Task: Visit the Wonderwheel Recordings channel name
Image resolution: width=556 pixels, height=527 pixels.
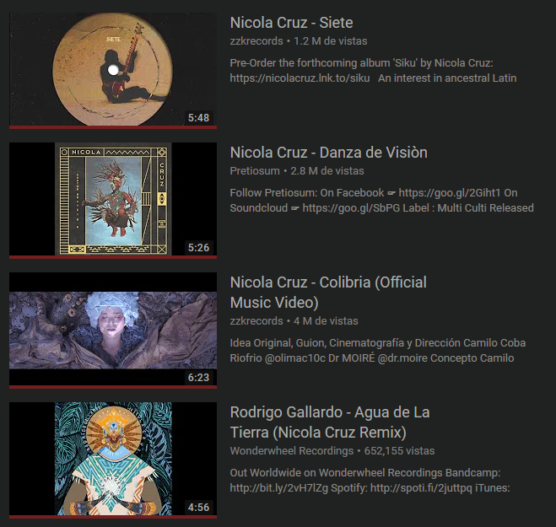Action: (291, 451)
